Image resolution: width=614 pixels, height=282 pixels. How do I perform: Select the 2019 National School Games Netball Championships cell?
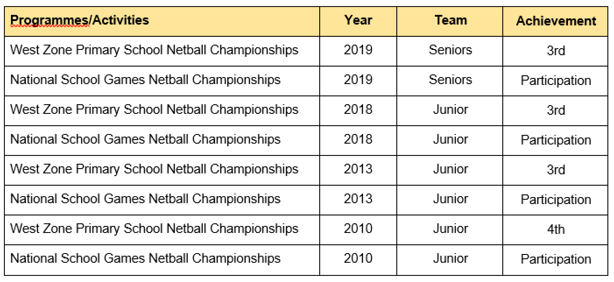162,81
